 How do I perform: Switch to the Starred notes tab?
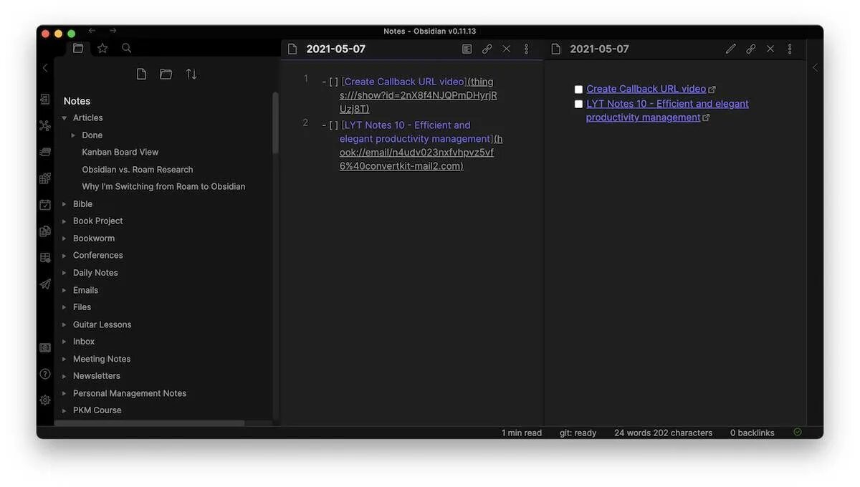[102, 48]
